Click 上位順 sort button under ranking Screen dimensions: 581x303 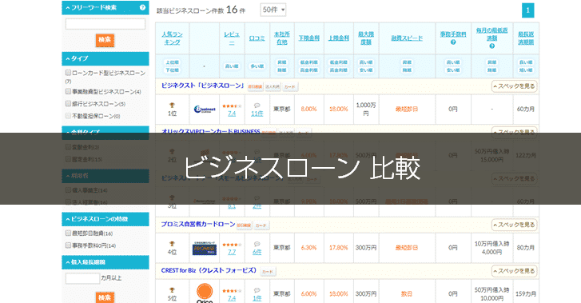tap(172, 62)
